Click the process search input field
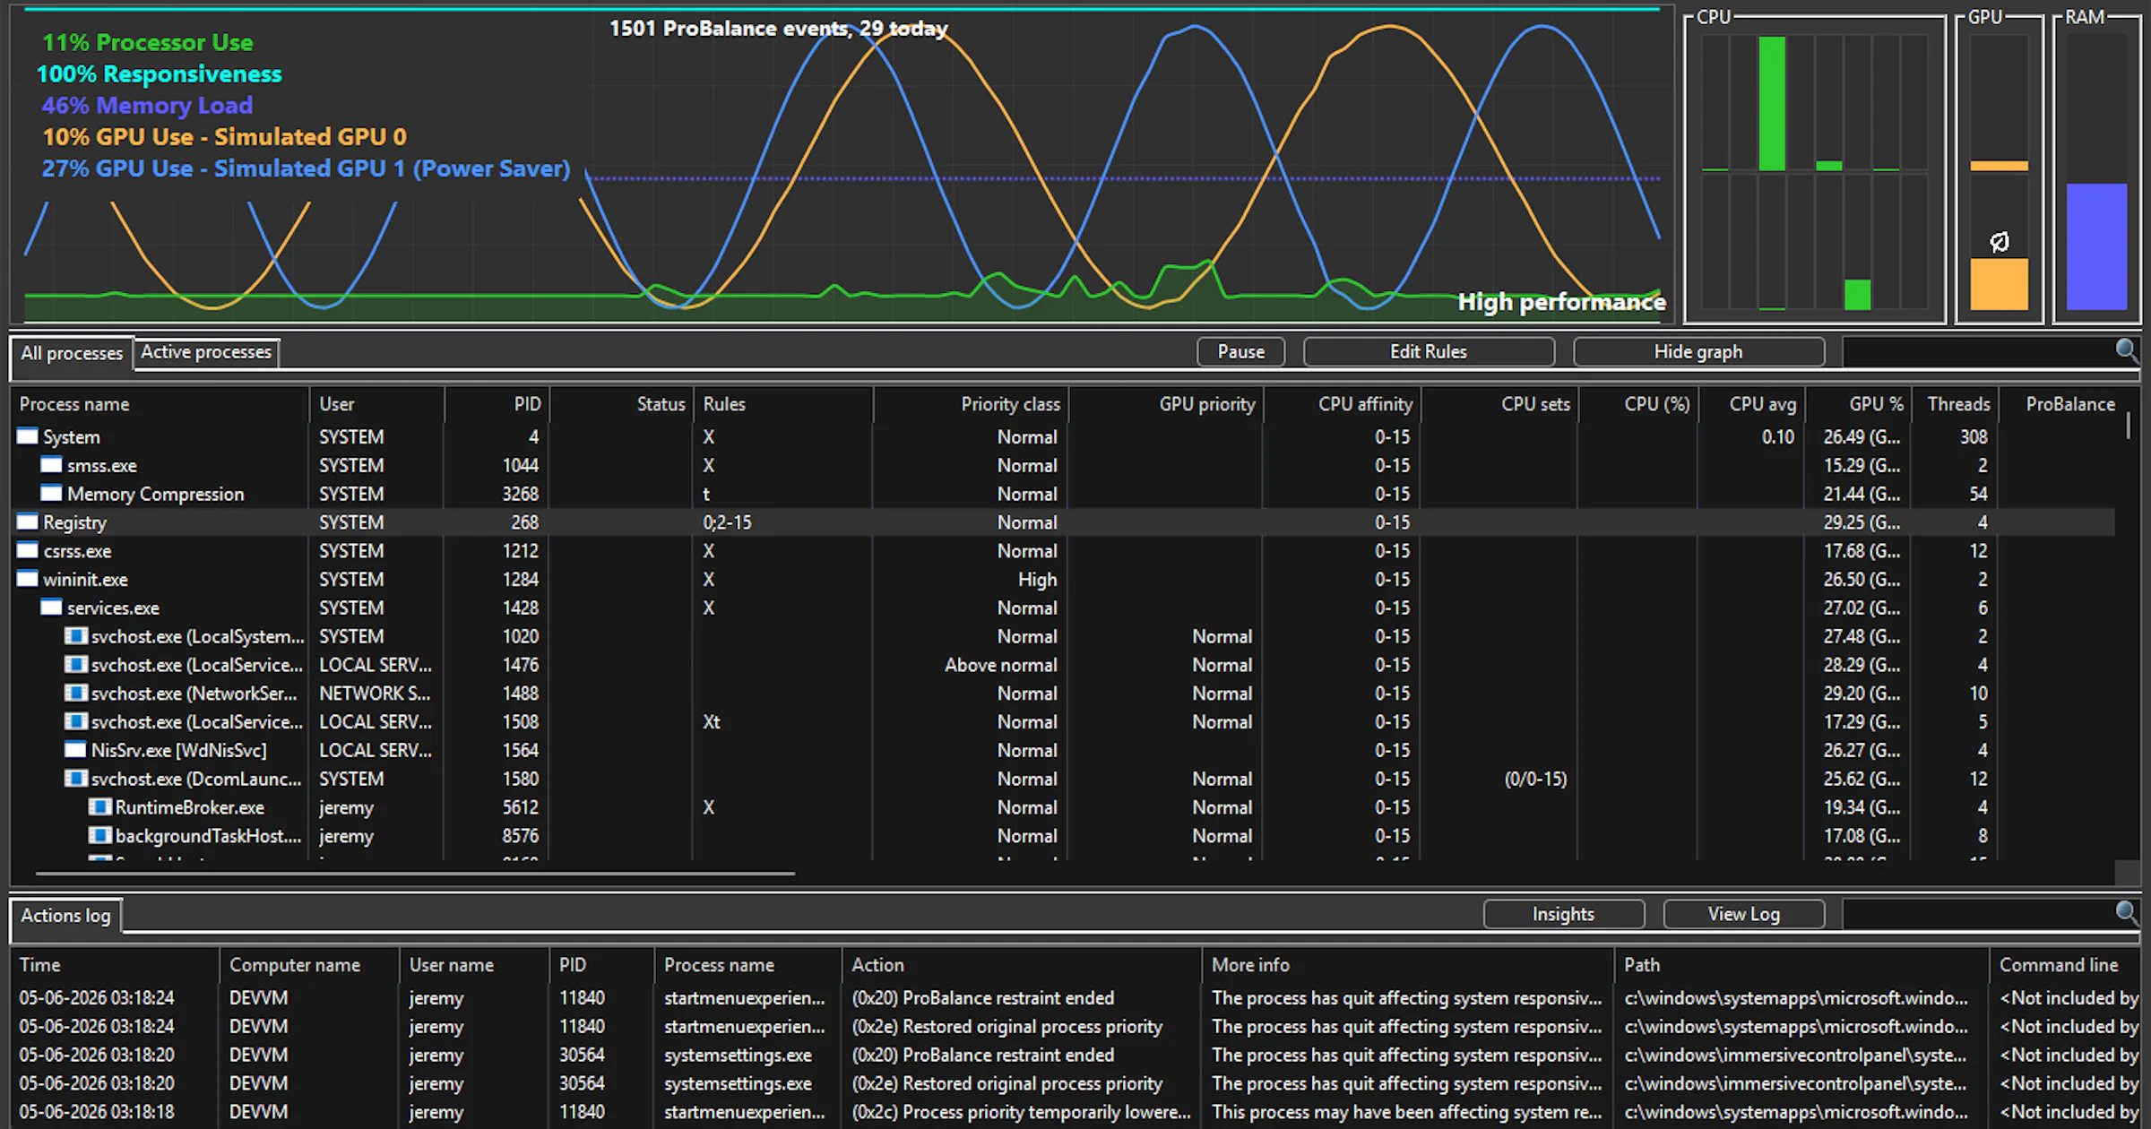This screenshot has height=1129, width=2151. point(1977,352)
